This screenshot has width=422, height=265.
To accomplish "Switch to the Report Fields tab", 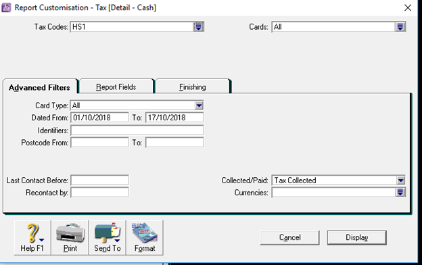I will click(x=116, y=87).
